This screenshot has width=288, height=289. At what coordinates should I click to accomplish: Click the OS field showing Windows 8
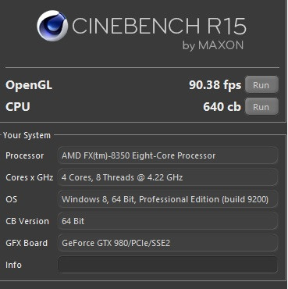point(168,199)
